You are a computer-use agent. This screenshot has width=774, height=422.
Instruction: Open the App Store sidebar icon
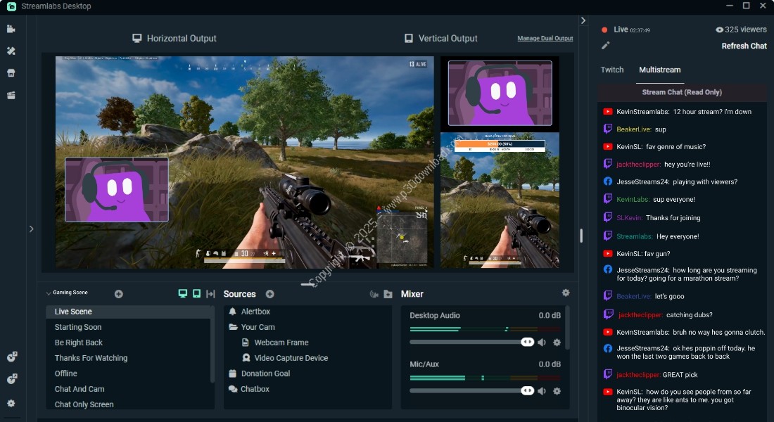11,73
